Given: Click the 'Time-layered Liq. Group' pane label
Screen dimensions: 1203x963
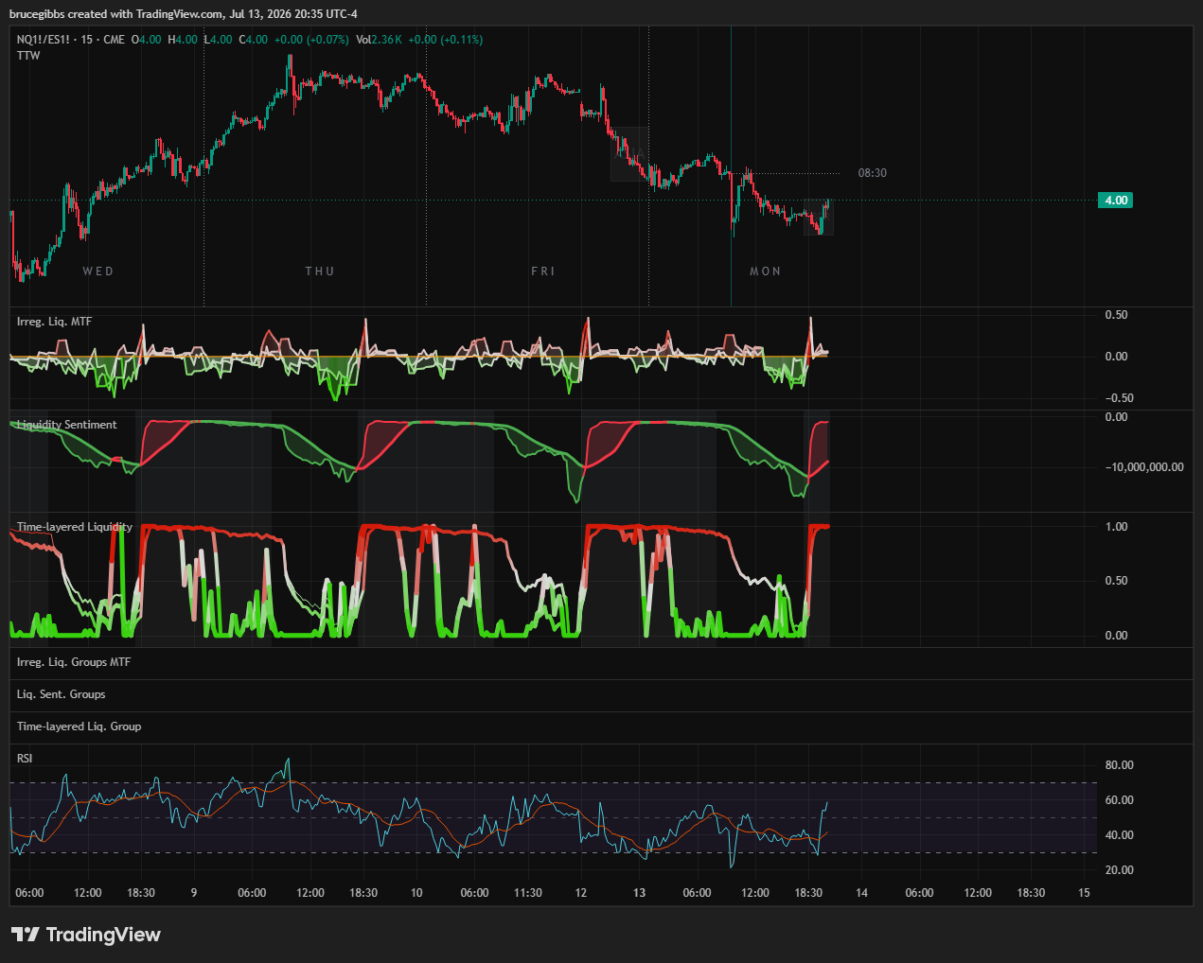Looking at the screenshot, I should 79,727.
